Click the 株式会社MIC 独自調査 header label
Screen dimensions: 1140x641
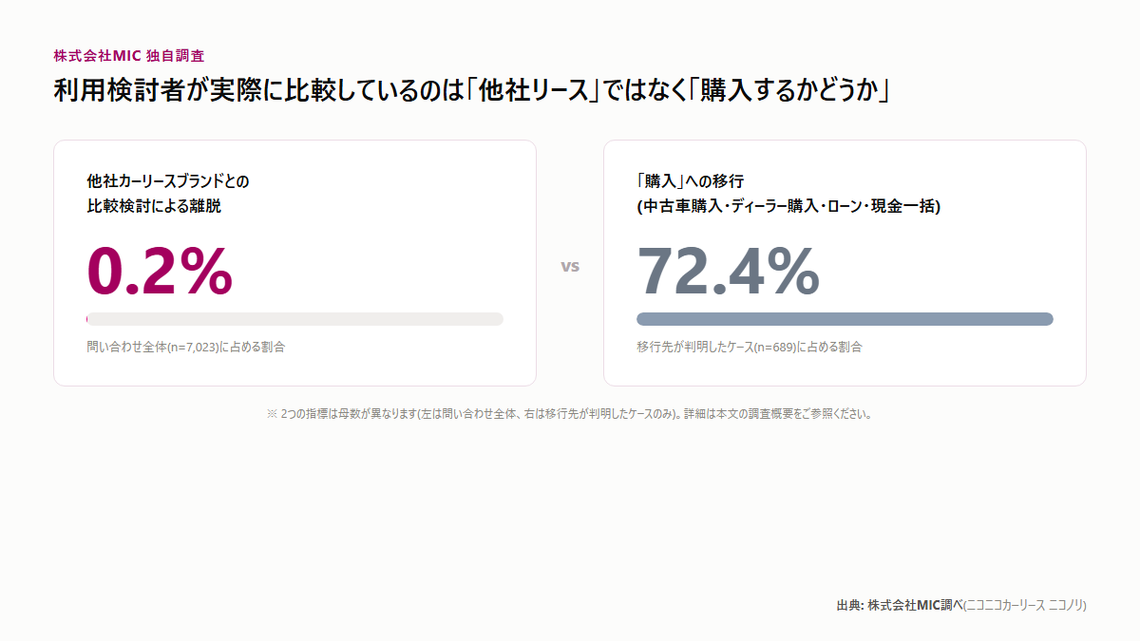[x=129, y=56]
